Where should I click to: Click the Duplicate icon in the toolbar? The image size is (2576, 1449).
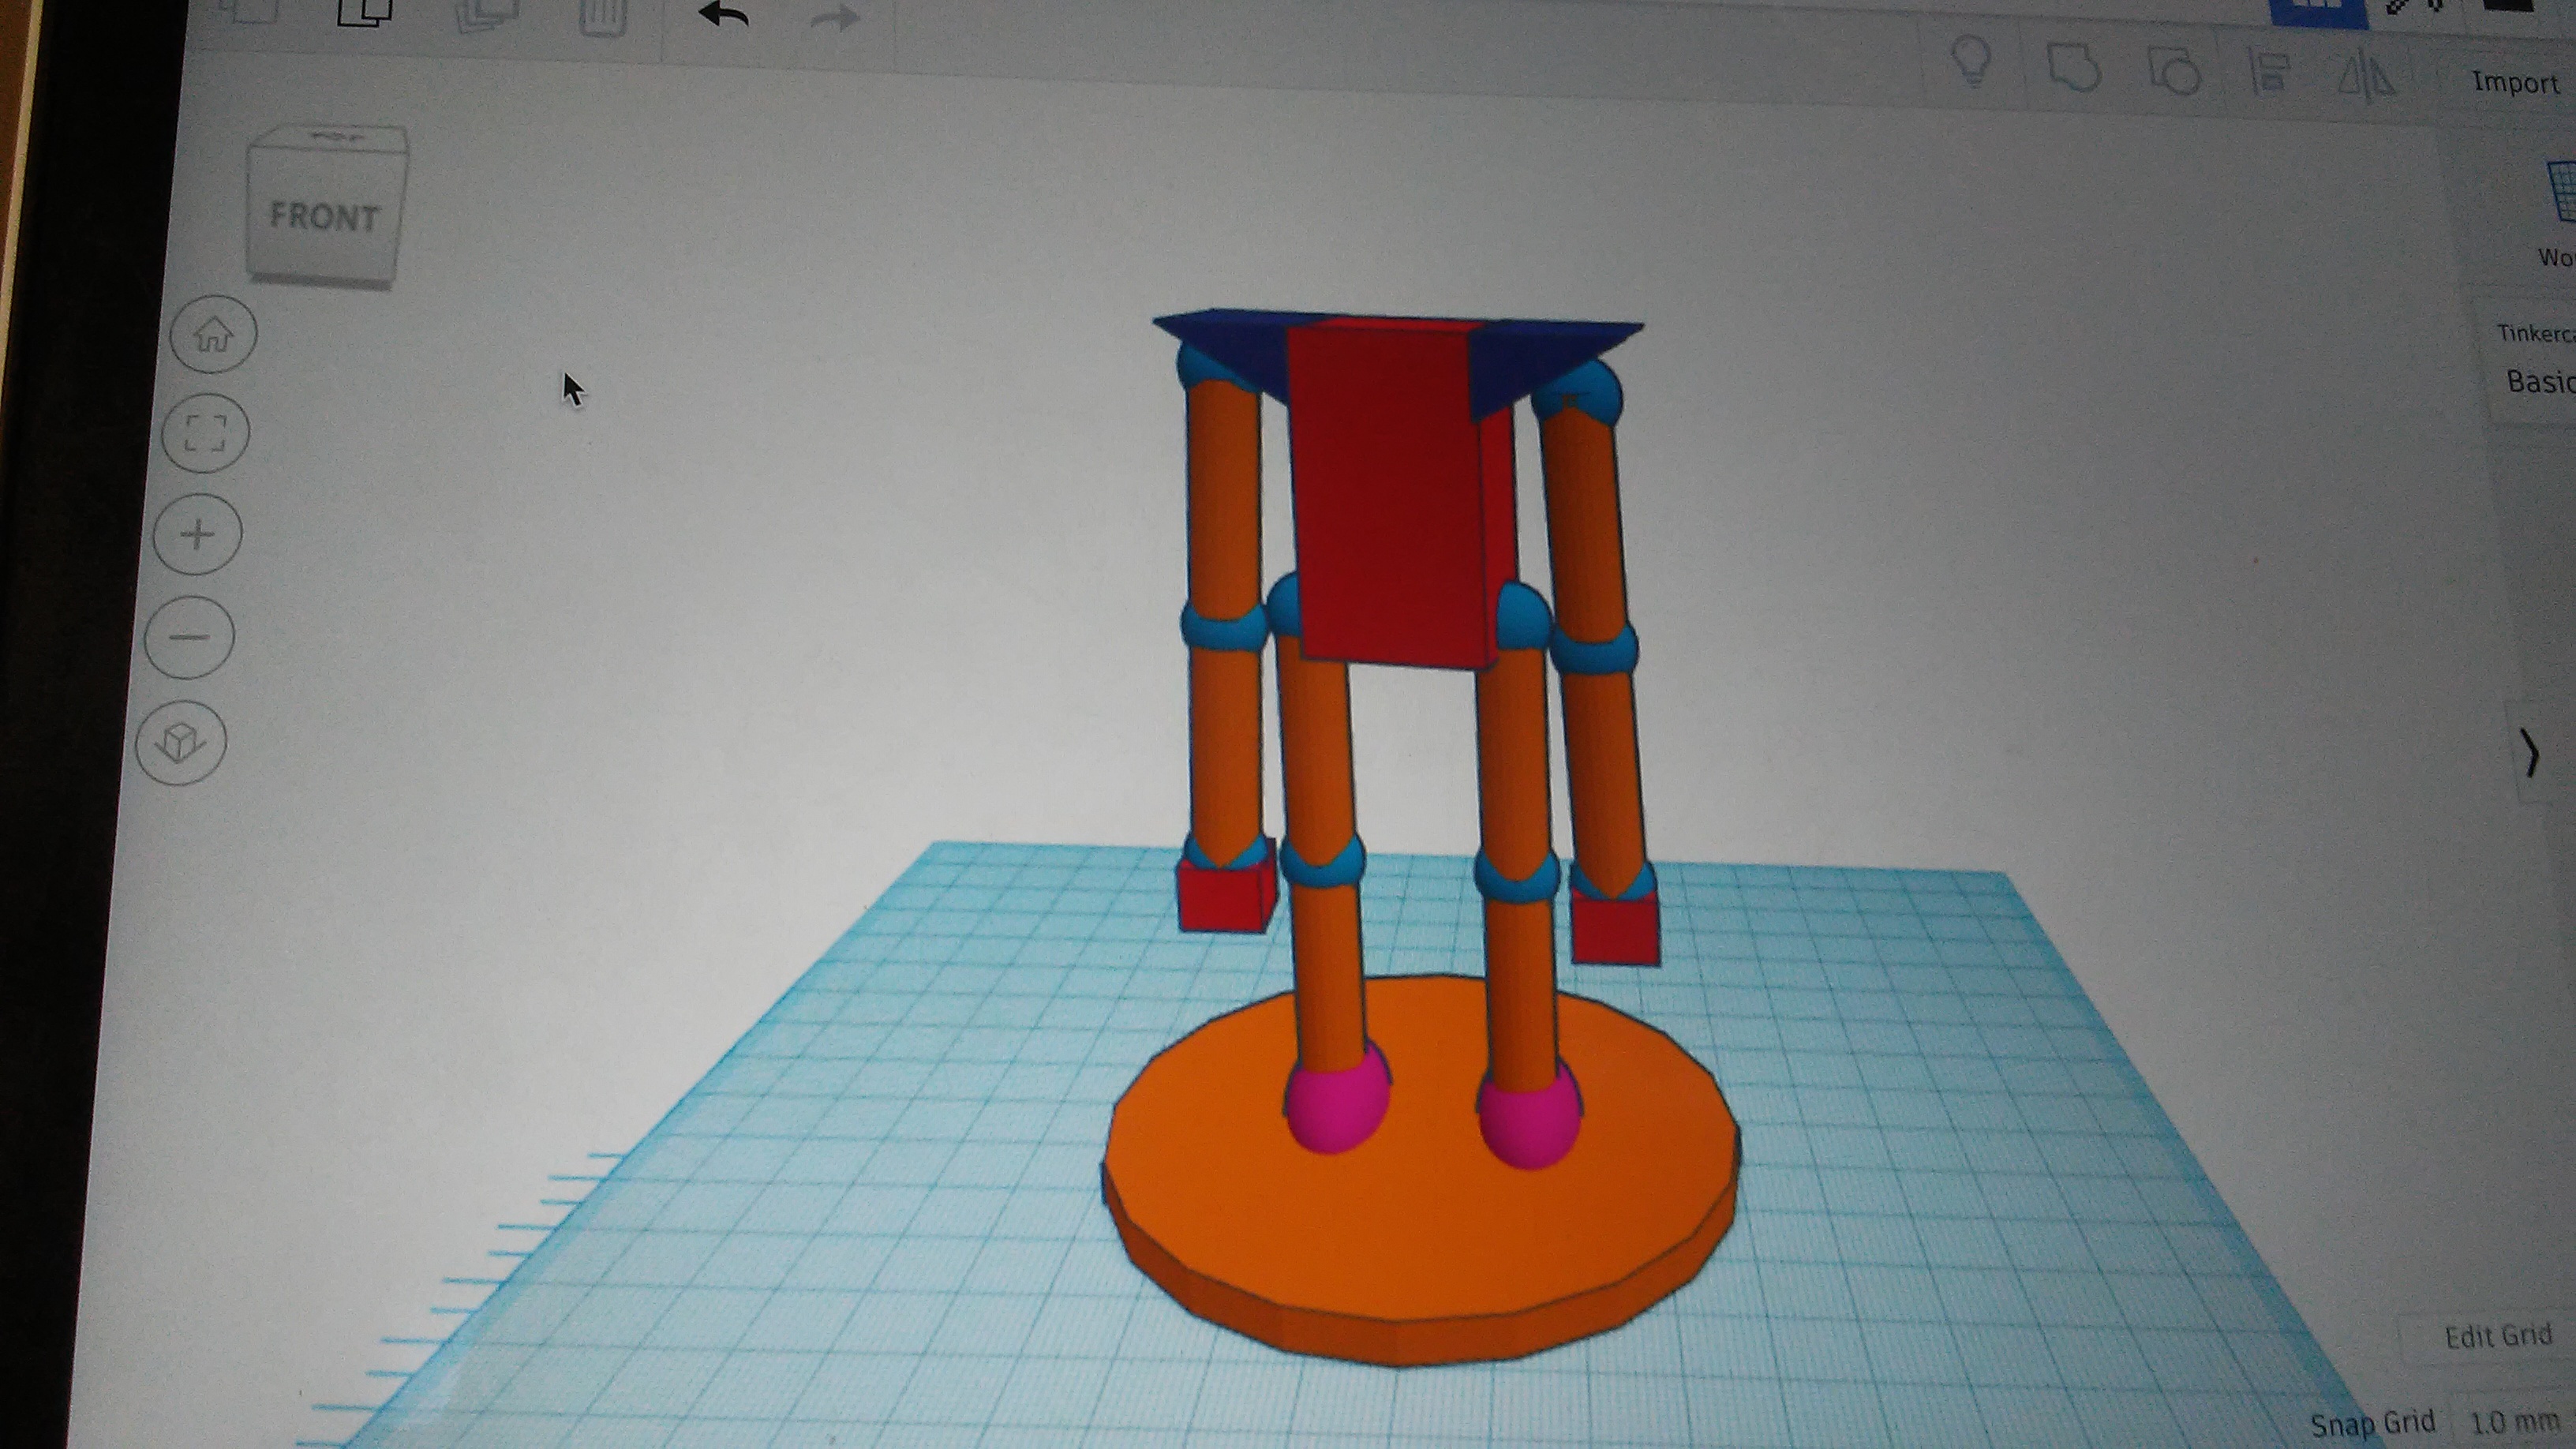486,15
